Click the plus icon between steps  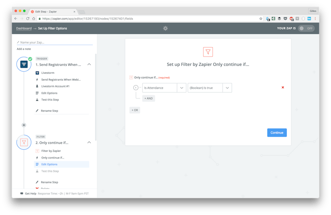(x=24, y=125)
